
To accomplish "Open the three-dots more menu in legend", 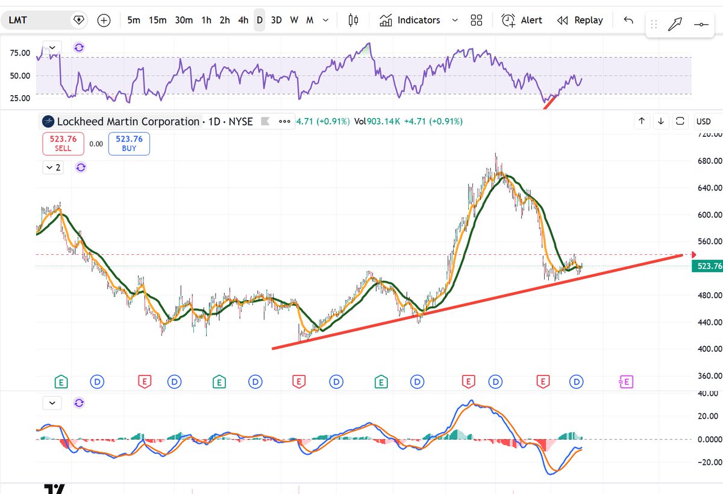I will click(284, 121).
